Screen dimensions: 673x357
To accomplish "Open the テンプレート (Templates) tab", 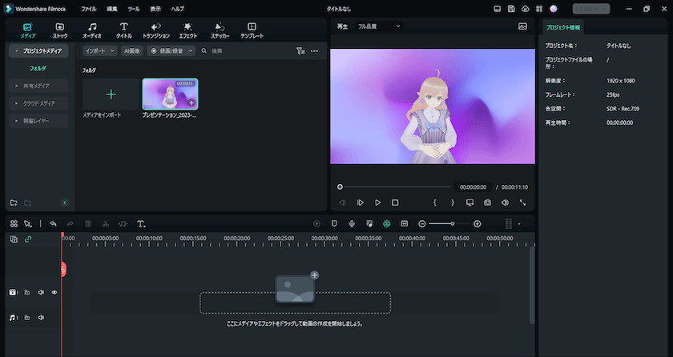I will 252,31.
